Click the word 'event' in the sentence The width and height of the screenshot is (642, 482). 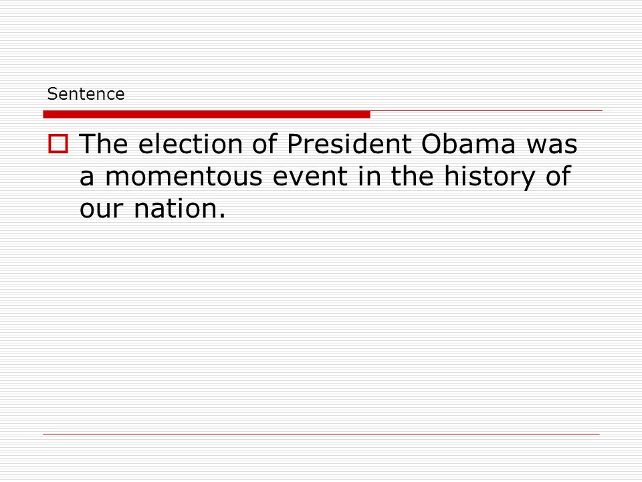[x=310, y=176]
